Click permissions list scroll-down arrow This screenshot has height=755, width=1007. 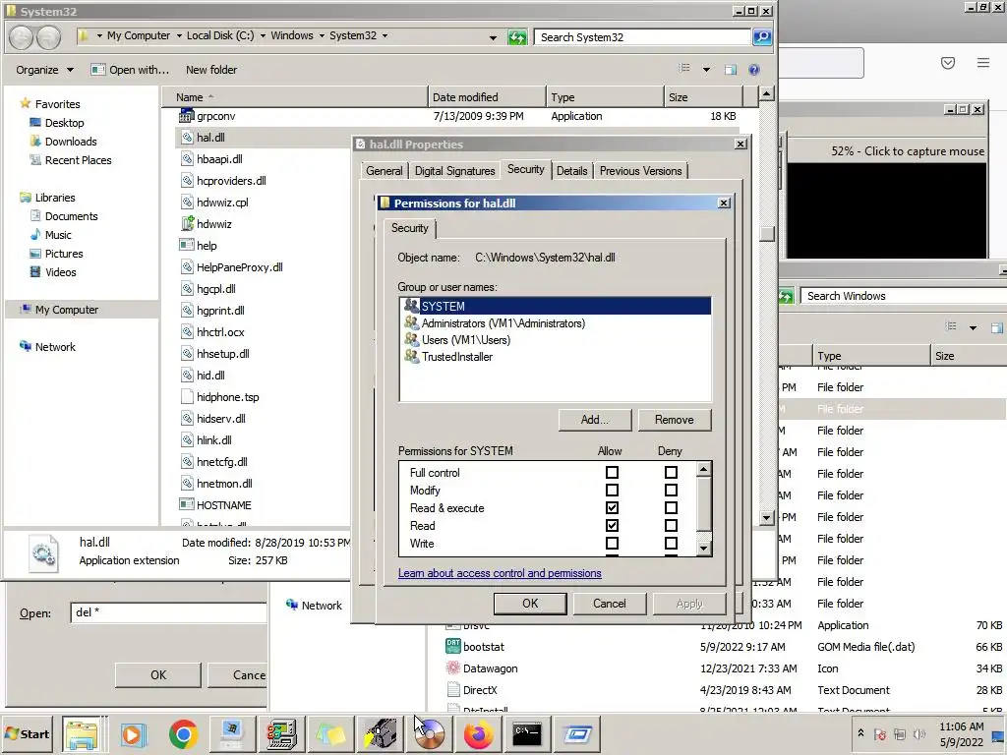704,548
